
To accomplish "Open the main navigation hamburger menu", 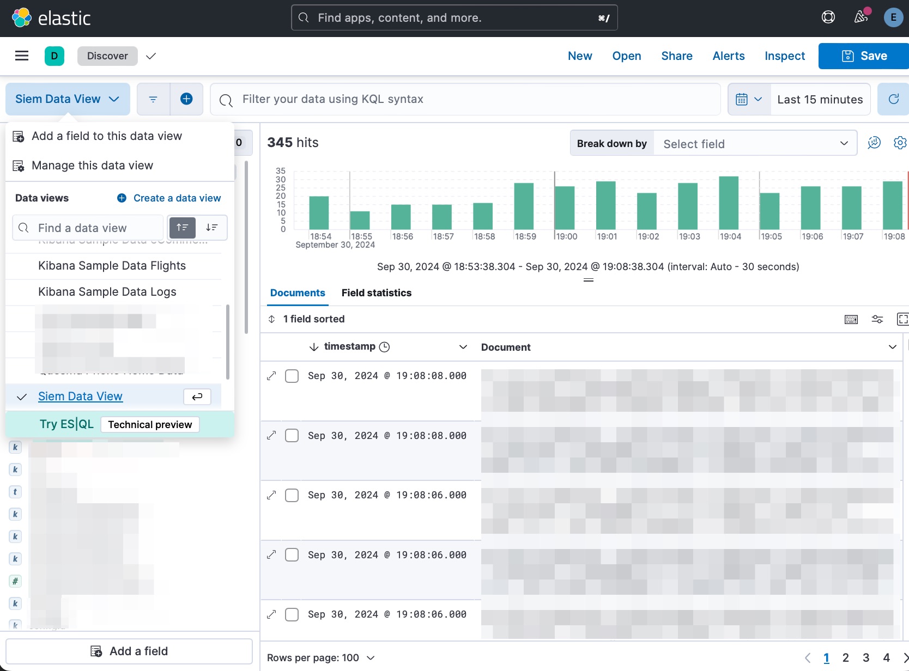I will [x=22, y=56].
